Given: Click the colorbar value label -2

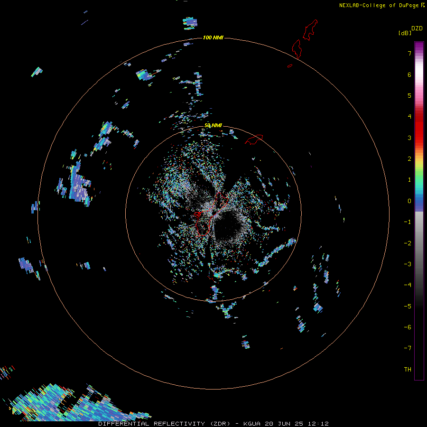Looking at the screenshot, I should click(x=408, y=243).
